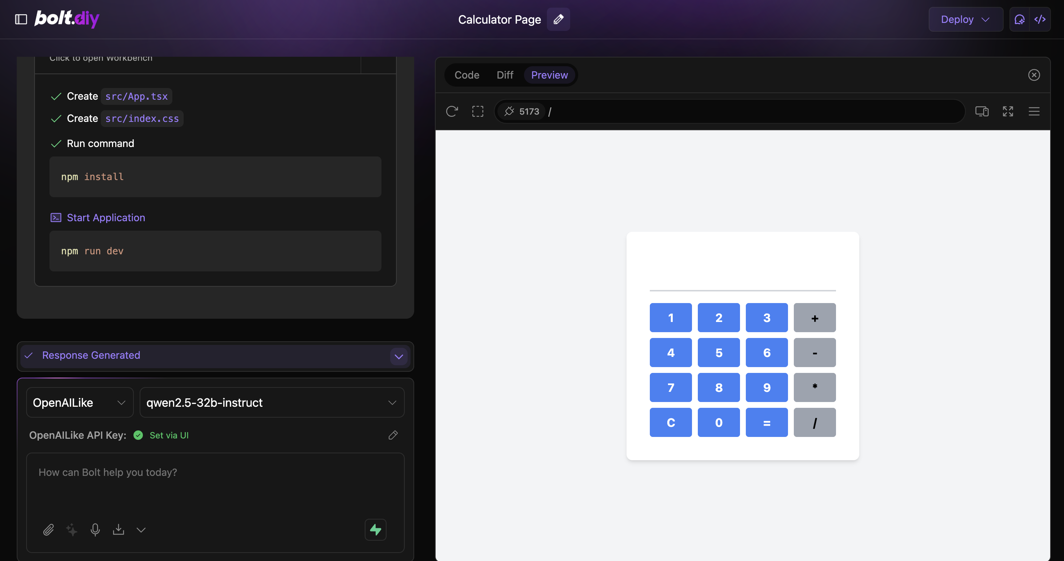Viewport: 1064px width, 561px height.
Task: Toggle the sidebar panel icon
Action: tap(21, 19)
